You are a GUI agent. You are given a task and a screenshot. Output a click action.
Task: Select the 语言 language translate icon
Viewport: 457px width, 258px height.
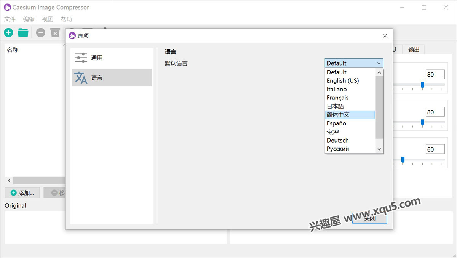[81, 78]
